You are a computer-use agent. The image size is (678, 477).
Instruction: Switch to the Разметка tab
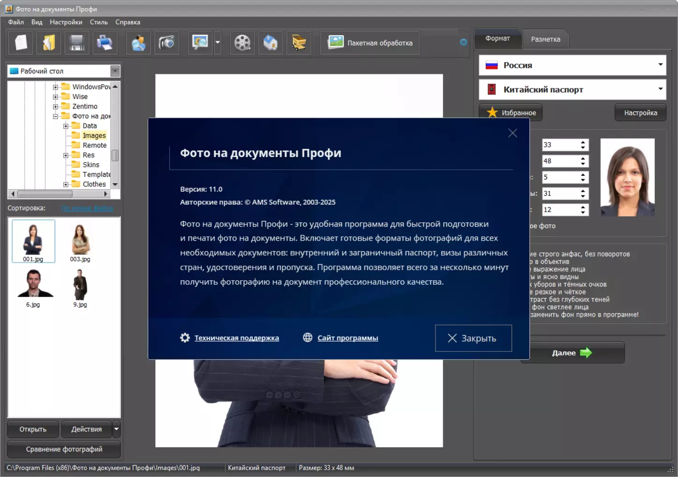(545, 39)
